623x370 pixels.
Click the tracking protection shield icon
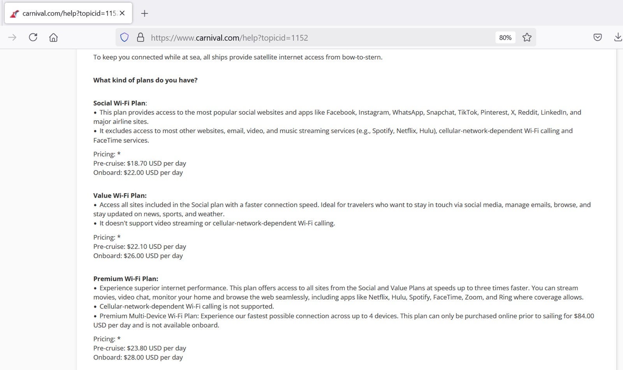124,37
